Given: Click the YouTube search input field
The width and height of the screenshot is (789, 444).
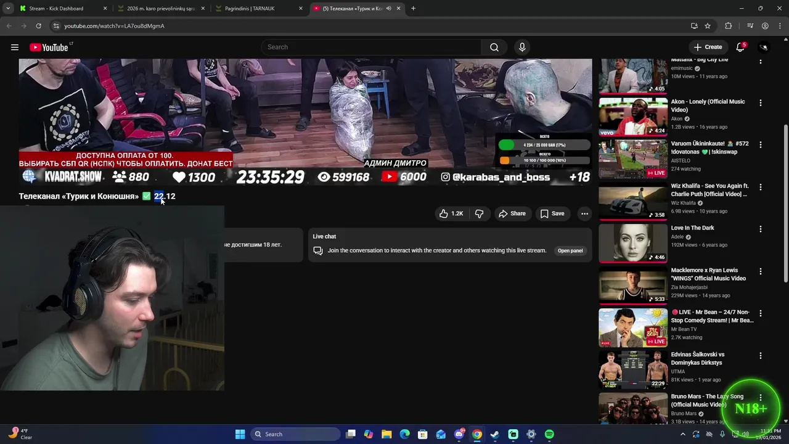Looking at the screenshot, I should coord(372,47).
